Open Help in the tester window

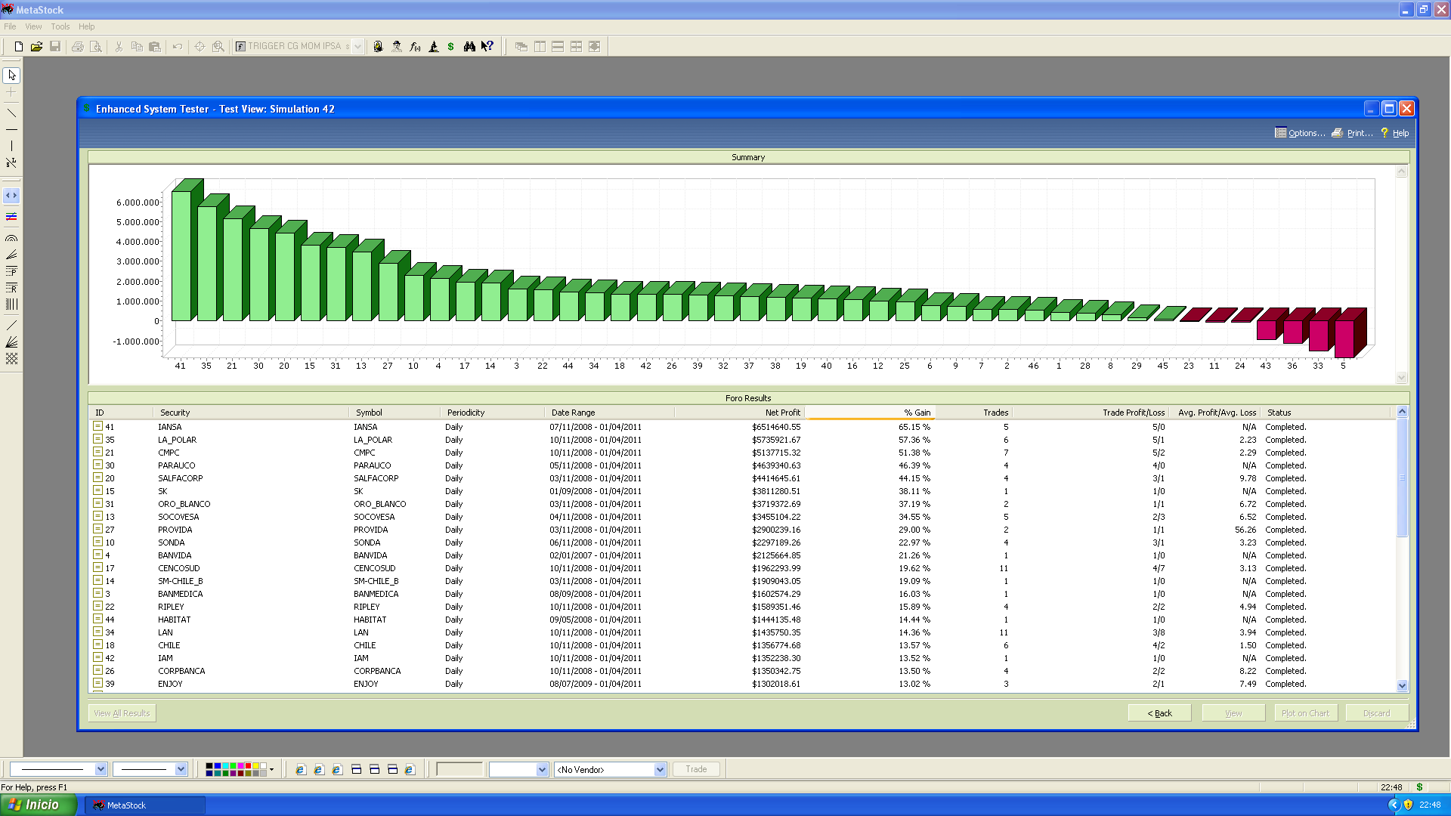coord(1395,133)
